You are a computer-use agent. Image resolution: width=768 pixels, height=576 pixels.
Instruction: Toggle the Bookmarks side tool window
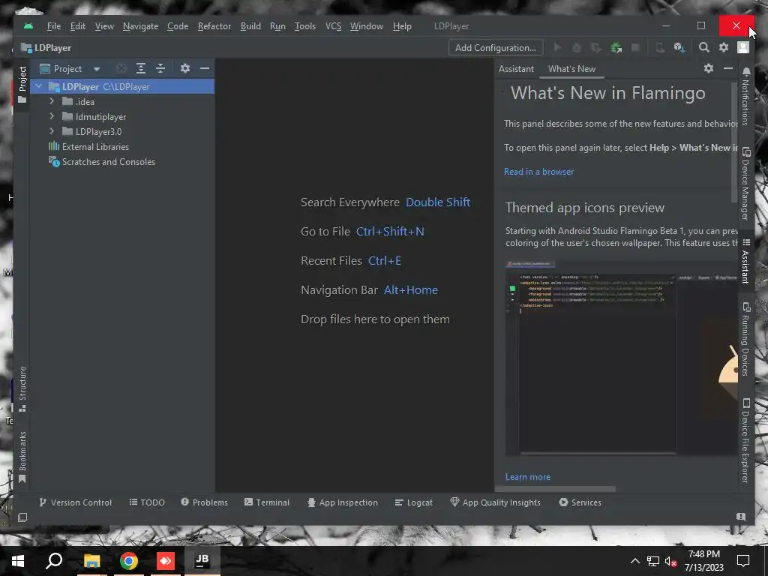[x=22, y=457]
